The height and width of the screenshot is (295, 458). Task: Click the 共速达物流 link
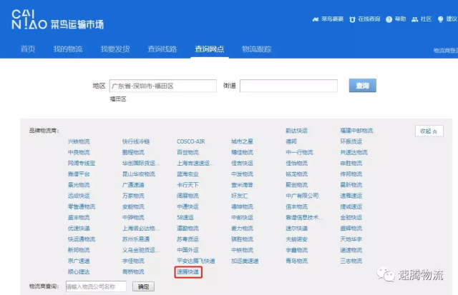[x=354, y=152]
